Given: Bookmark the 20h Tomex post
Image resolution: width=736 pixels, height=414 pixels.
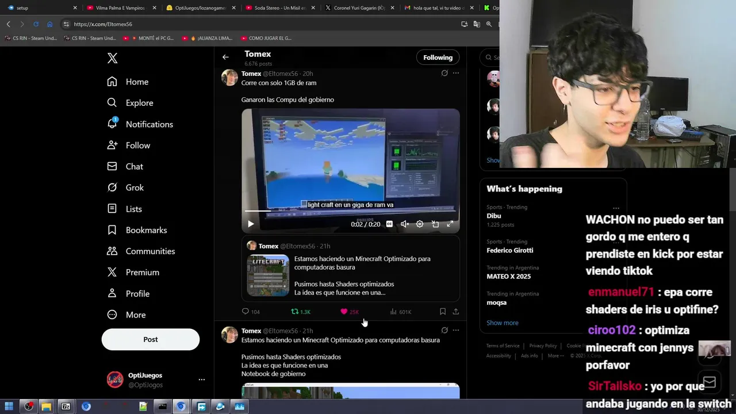Looking at the screenshot, I should [443, 312].
